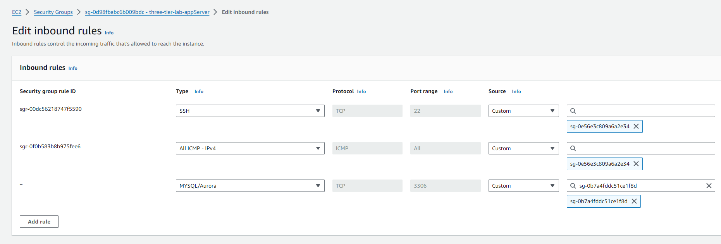This screenshot has height=244, width=721.
Task: Click search icon in MYSQL/Aurora source field
Action: click(x=573, y=186)
